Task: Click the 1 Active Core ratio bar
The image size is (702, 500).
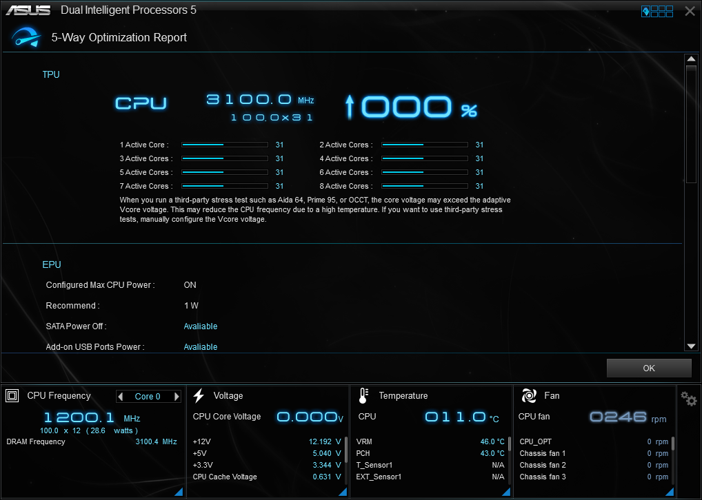Action: click(225, 145)
